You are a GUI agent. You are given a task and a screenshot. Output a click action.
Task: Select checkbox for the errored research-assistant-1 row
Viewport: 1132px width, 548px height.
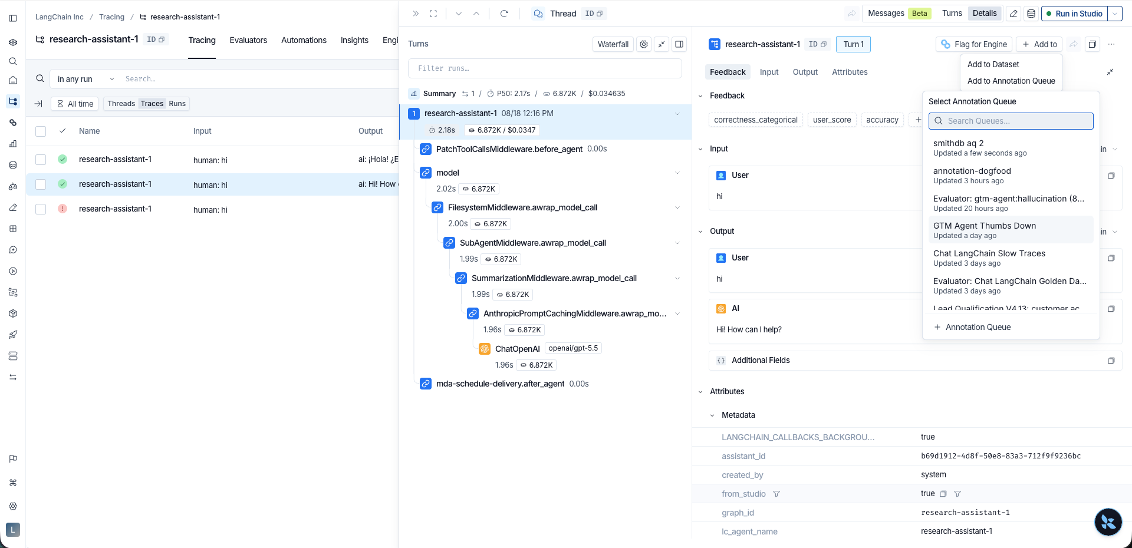point(41,209)
